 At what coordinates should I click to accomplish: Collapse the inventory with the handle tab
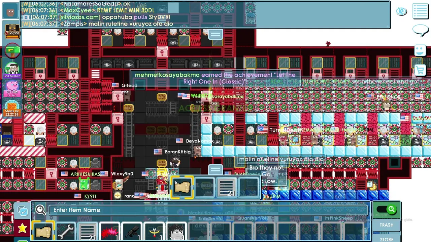tap(215, 169)
